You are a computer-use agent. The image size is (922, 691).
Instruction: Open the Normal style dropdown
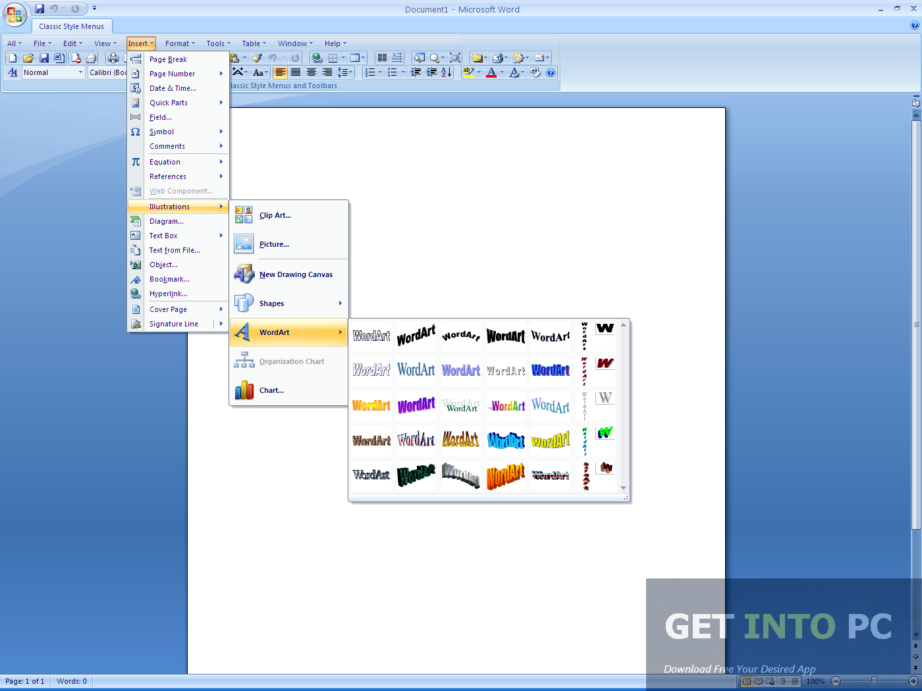point(81,72)
